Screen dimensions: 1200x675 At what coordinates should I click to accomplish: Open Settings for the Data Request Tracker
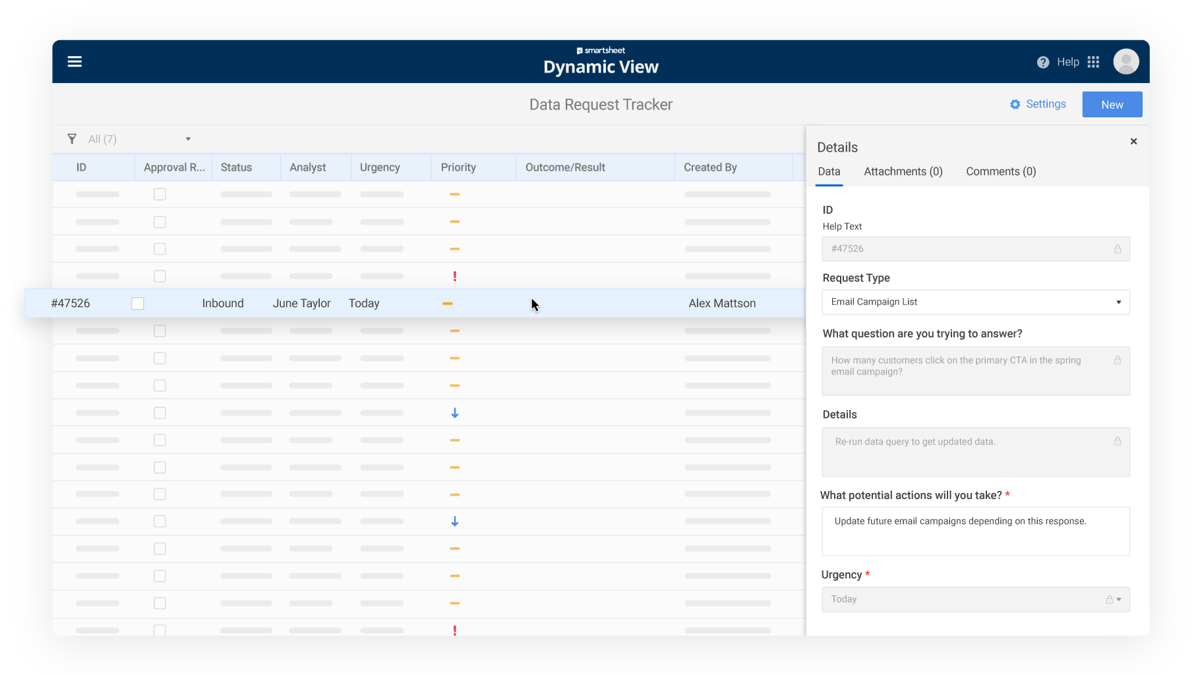[1038, 104]
